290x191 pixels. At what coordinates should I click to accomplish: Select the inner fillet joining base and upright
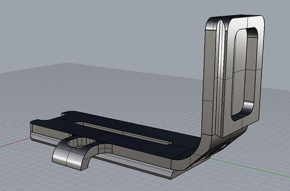(198, 141)
